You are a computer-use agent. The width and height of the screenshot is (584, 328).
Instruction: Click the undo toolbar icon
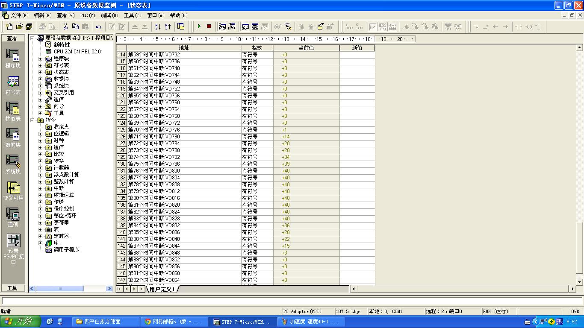98,26
